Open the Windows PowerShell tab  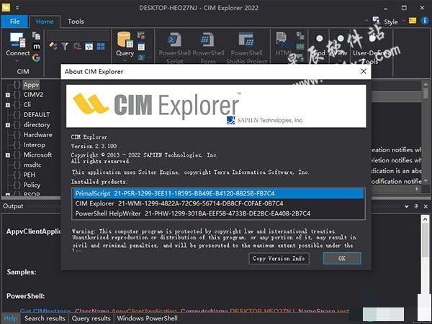tap(148, 318)
